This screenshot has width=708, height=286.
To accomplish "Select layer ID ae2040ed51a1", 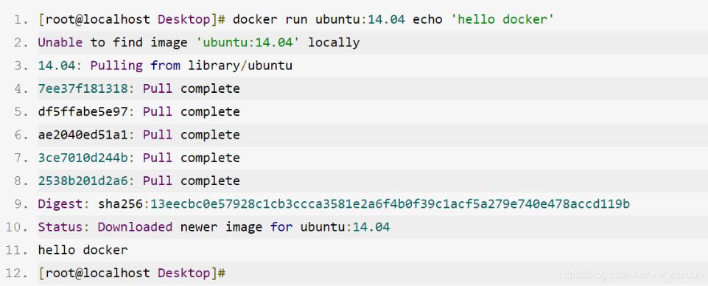I will [x=83, y=135].
